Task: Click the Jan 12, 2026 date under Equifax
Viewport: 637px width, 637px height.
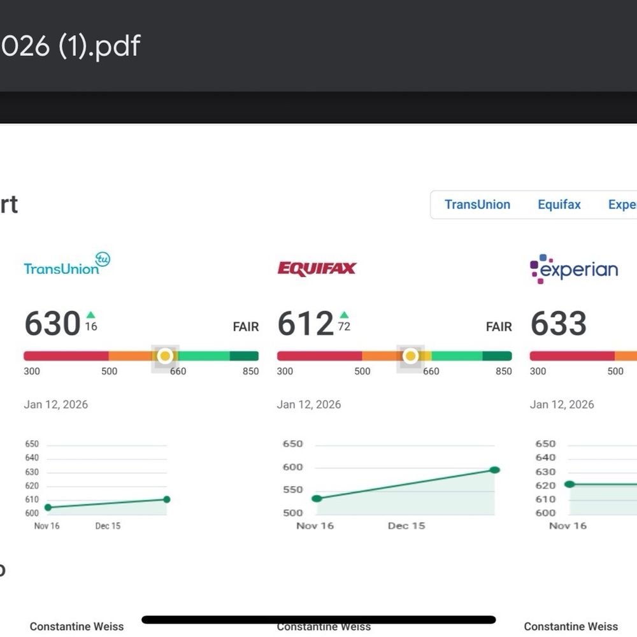Action: 309,404
